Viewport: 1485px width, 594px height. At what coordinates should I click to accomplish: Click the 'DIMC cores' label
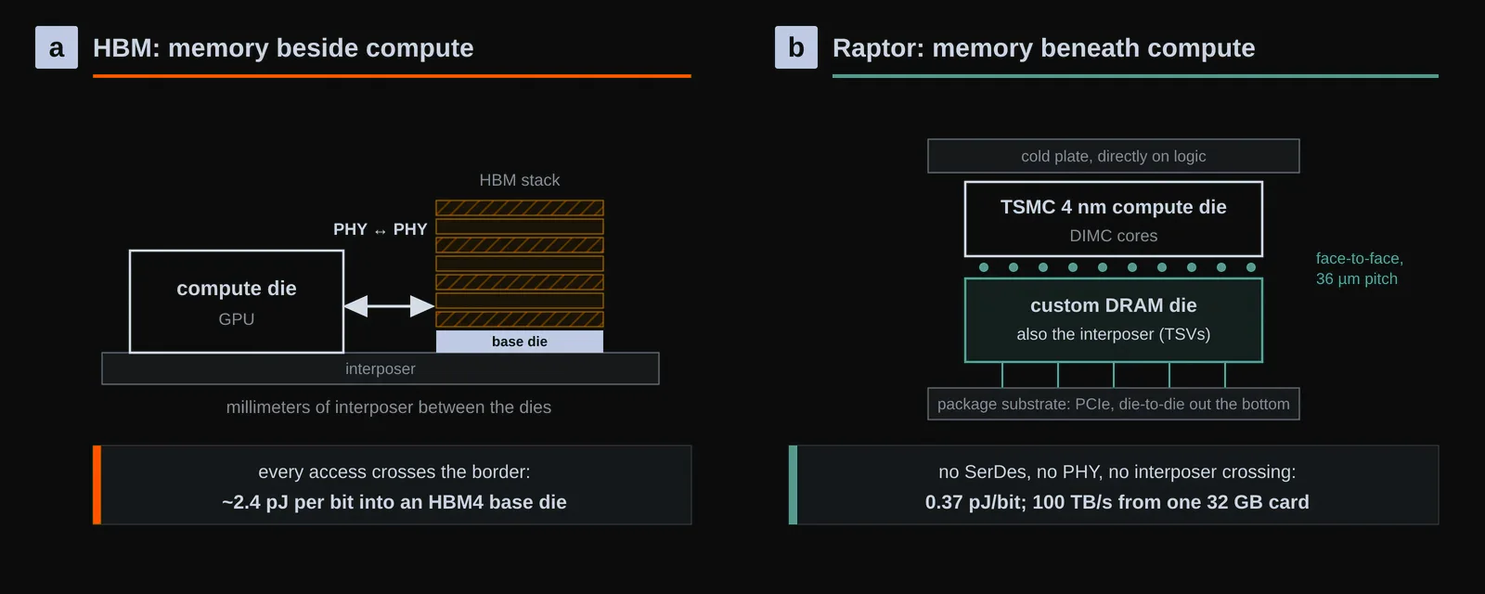click(x=1114, y=236)
